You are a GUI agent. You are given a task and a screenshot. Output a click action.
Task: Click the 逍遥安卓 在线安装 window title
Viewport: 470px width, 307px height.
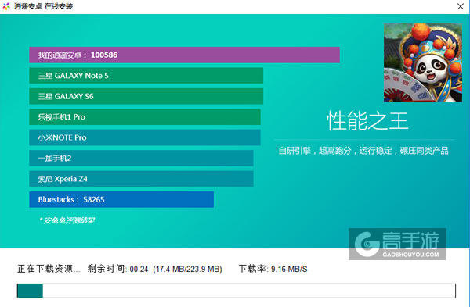point(43,6)
